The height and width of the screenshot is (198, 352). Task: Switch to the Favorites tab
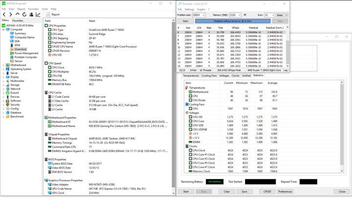[18, 21]
